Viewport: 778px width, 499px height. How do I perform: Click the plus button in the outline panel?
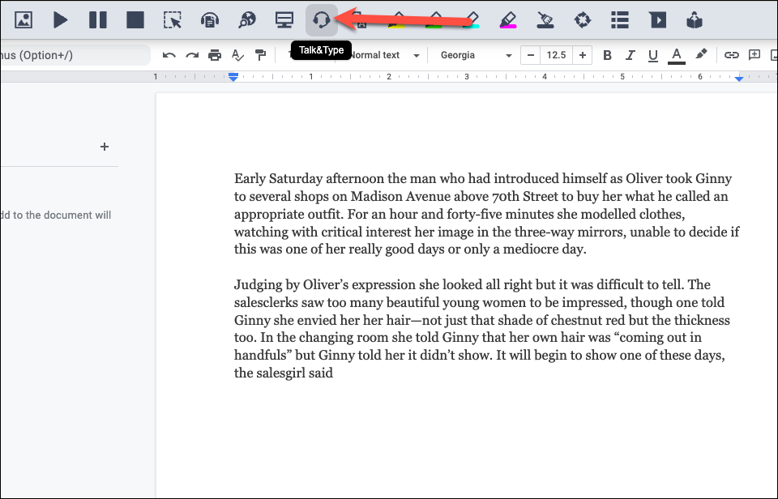105,147
